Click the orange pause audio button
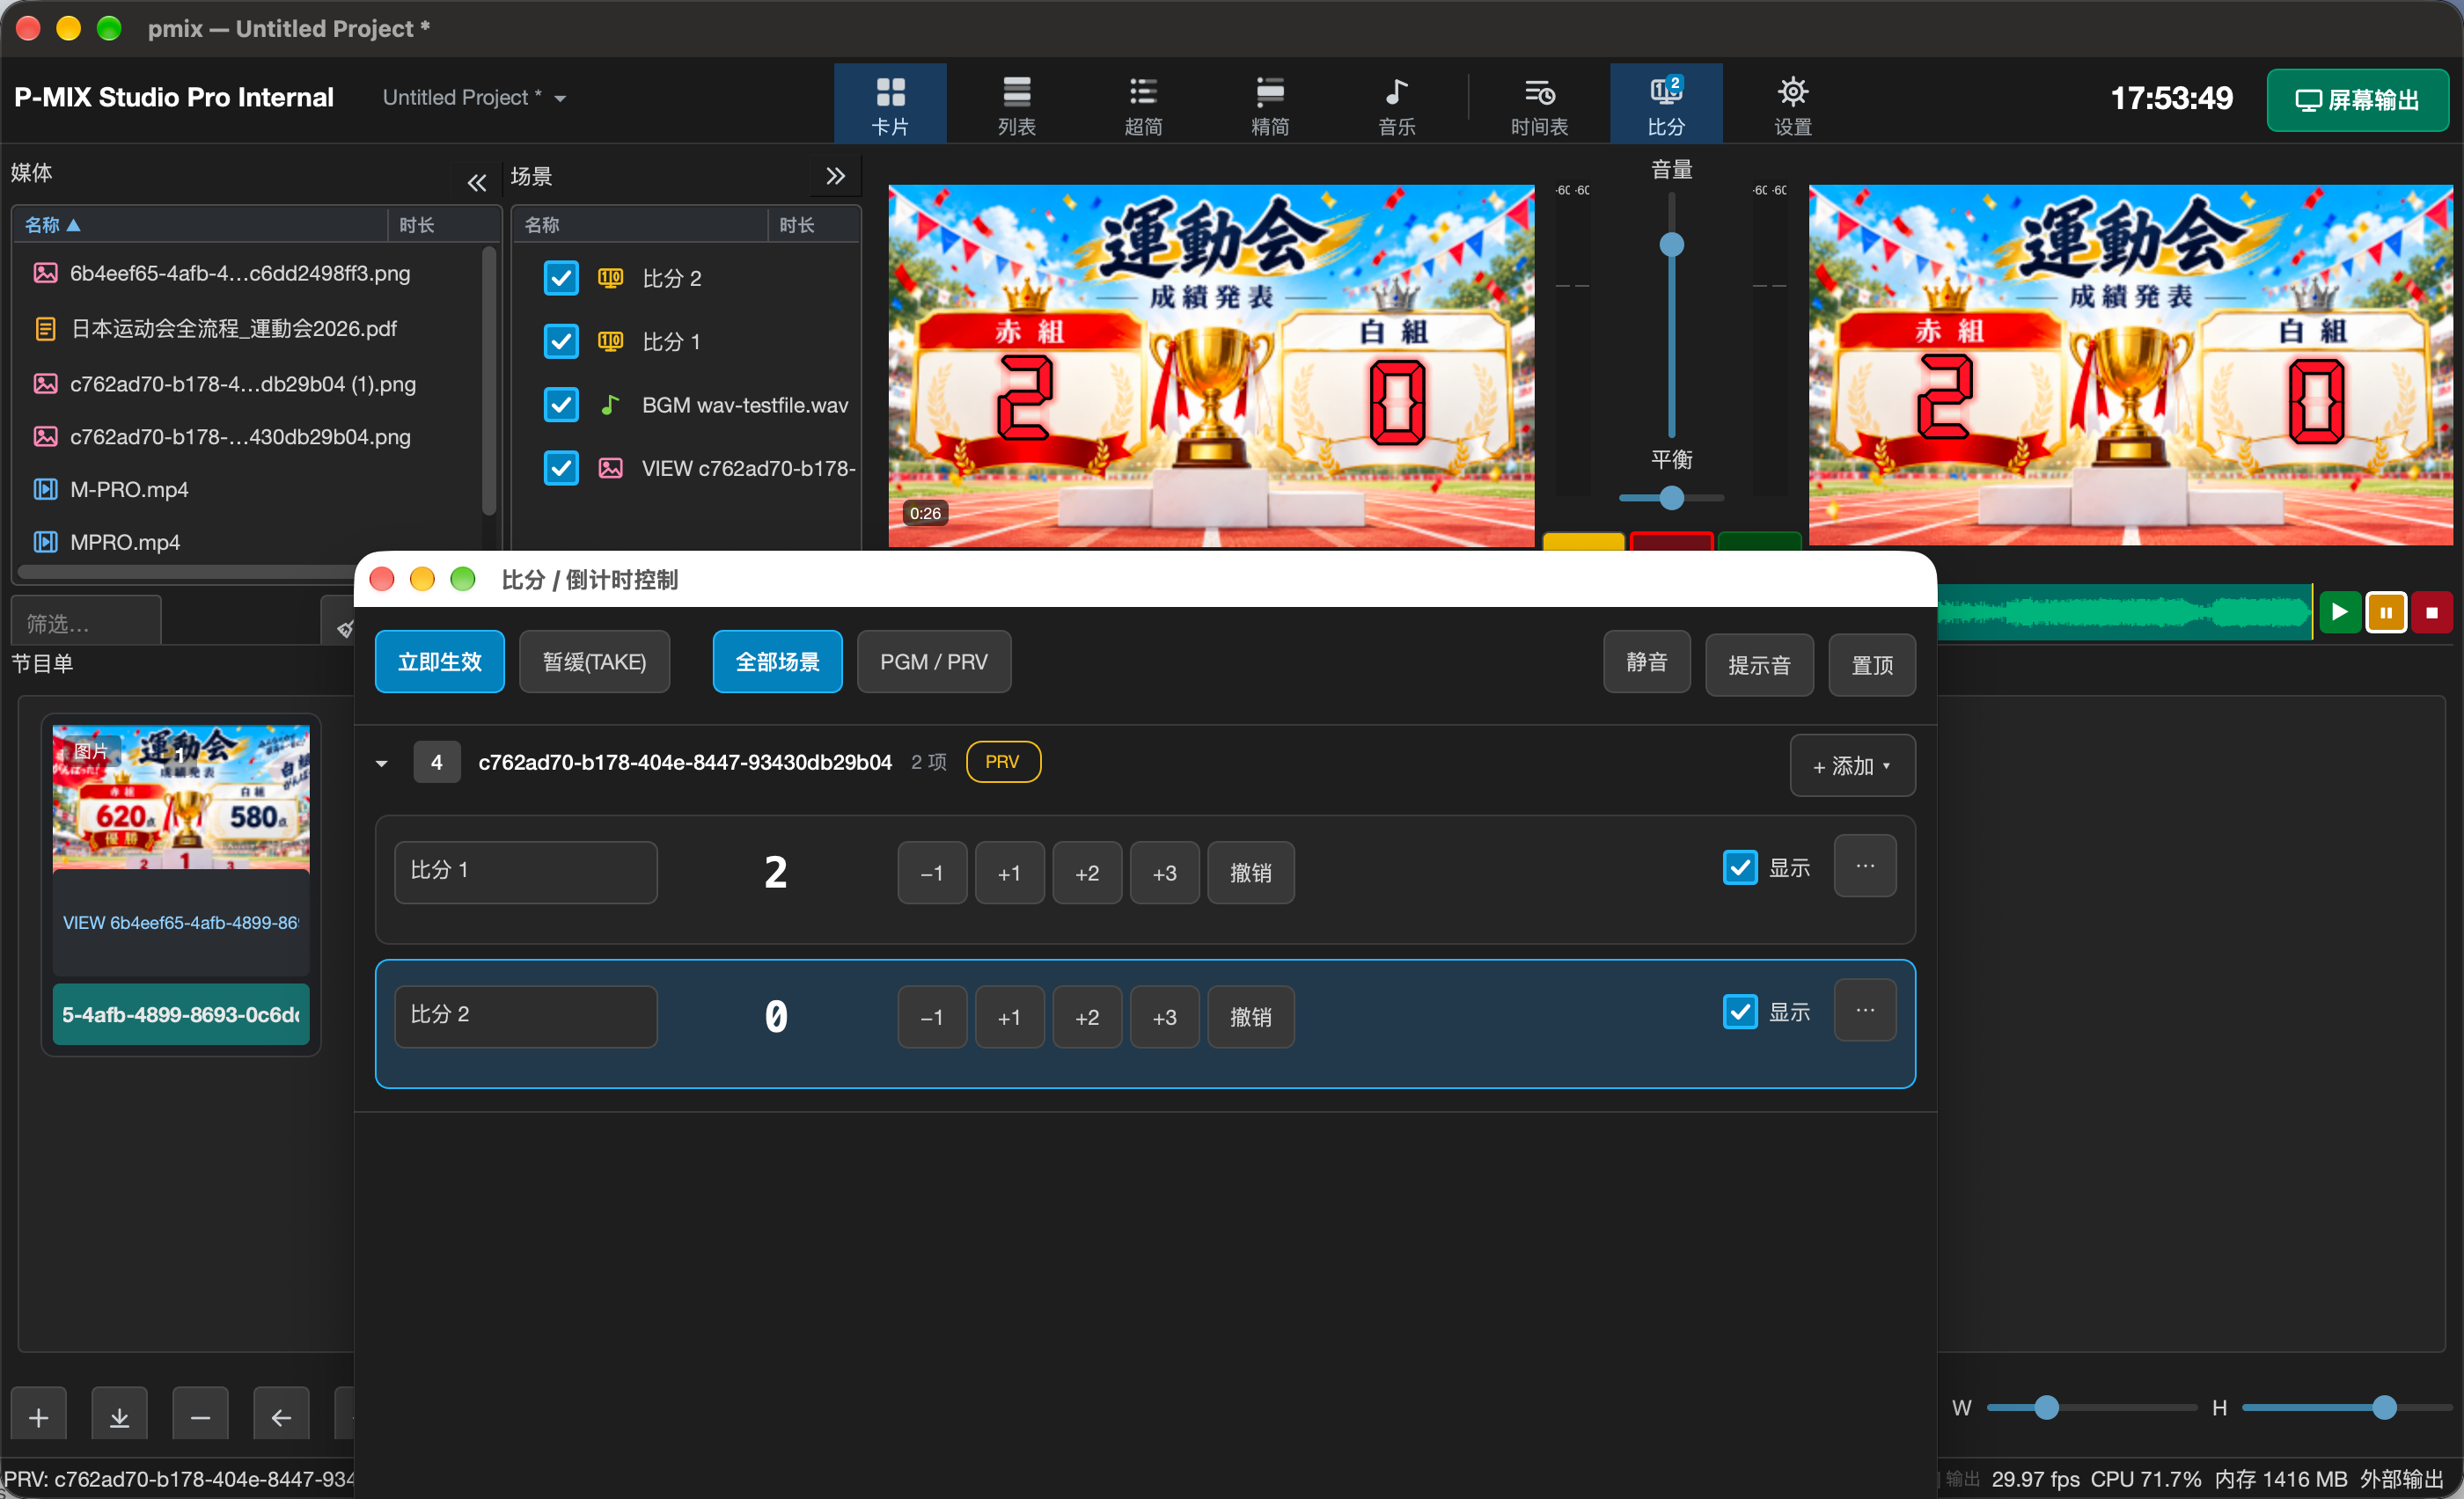 2386,611
